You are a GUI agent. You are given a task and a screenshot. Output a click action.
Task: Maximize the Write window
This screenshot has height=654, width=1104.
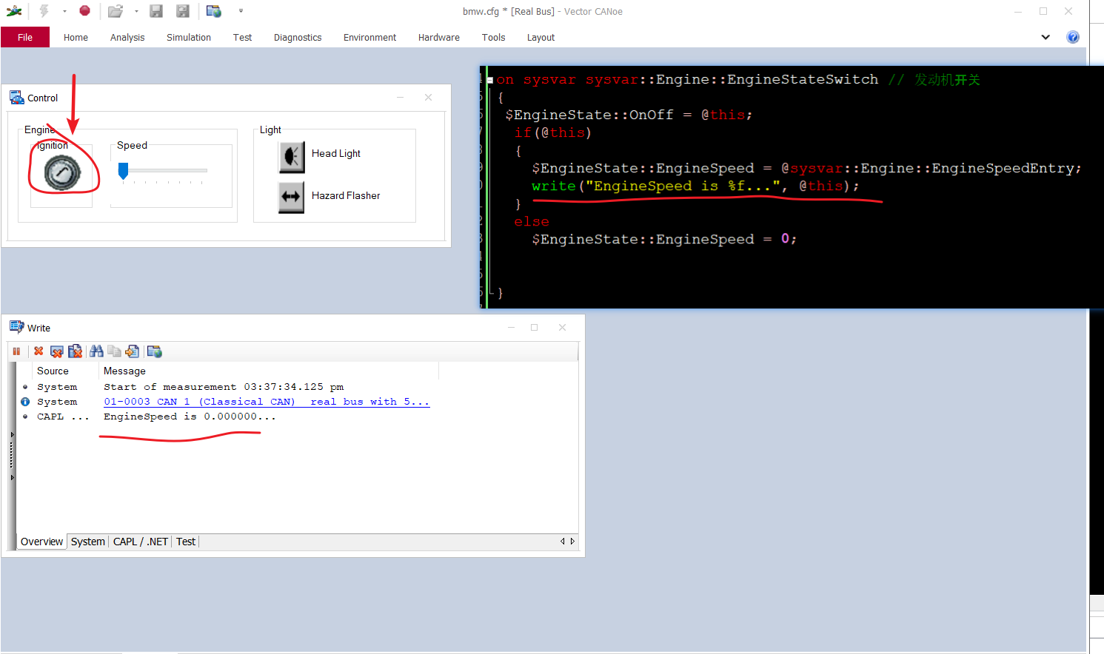535,327
